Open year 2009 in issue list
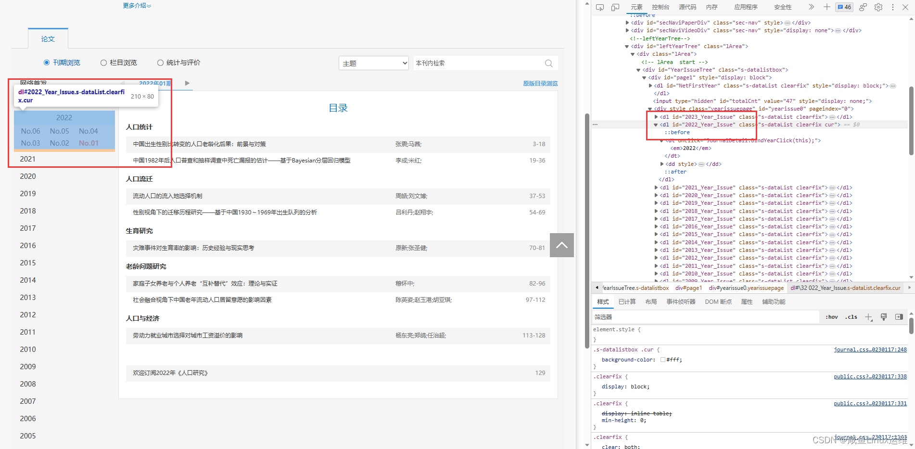The image size is (915, 449). tap(28, 366)
